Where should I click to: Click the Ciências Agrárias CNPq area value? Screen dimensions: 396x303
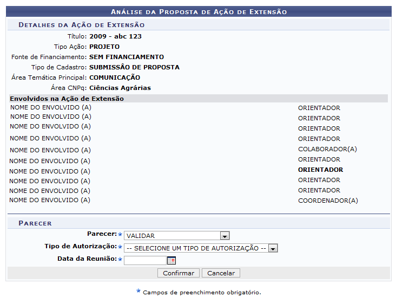[x=120, y=88]
